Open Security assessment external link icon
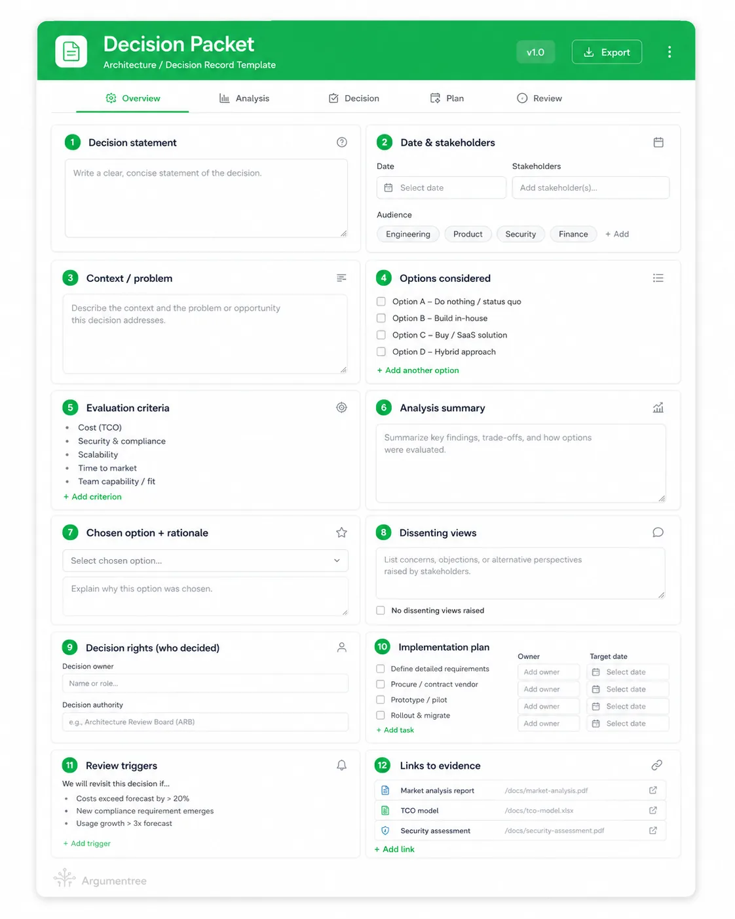Screen dimensions: 735x919 click(653, 831)
